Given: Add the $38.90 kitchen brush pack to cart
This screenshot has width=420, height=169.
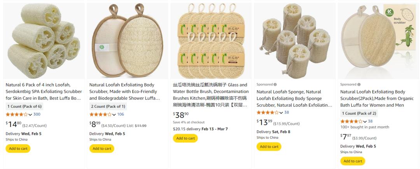Looking at the screenshot, I should 185,138.
